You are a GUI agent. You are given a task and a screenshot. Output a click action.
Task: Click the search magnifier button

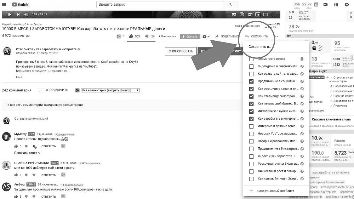(230, 5)
